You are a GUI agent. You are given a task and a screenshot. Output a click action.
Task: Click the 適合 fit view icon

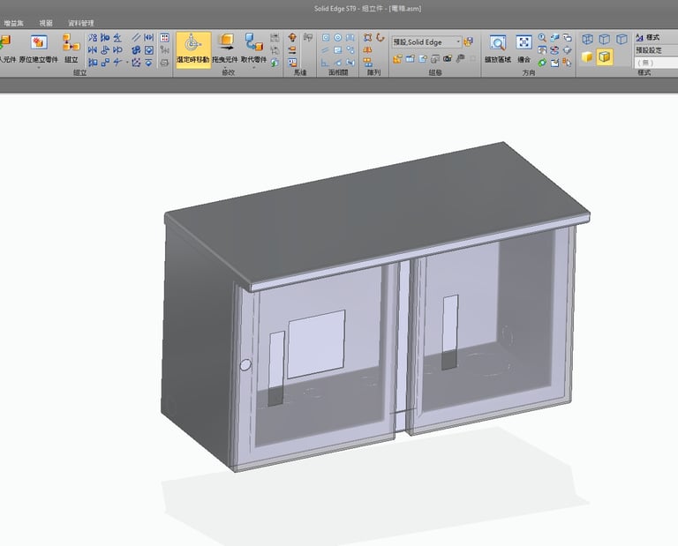[524, 42]
